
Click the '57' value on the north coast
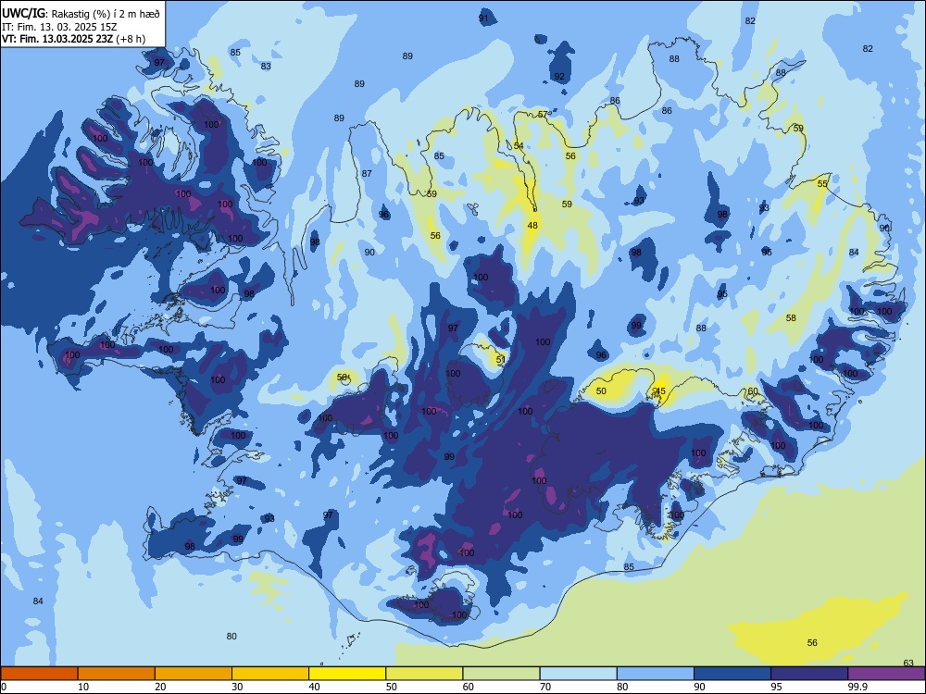544,115
